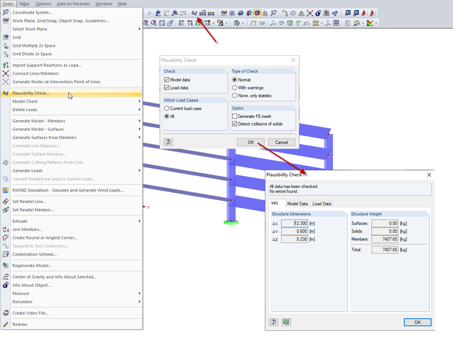This screenshot has width=453, height=339.
Task: Click the units/decimal places icon in results dialog
Action: (286, 322)
